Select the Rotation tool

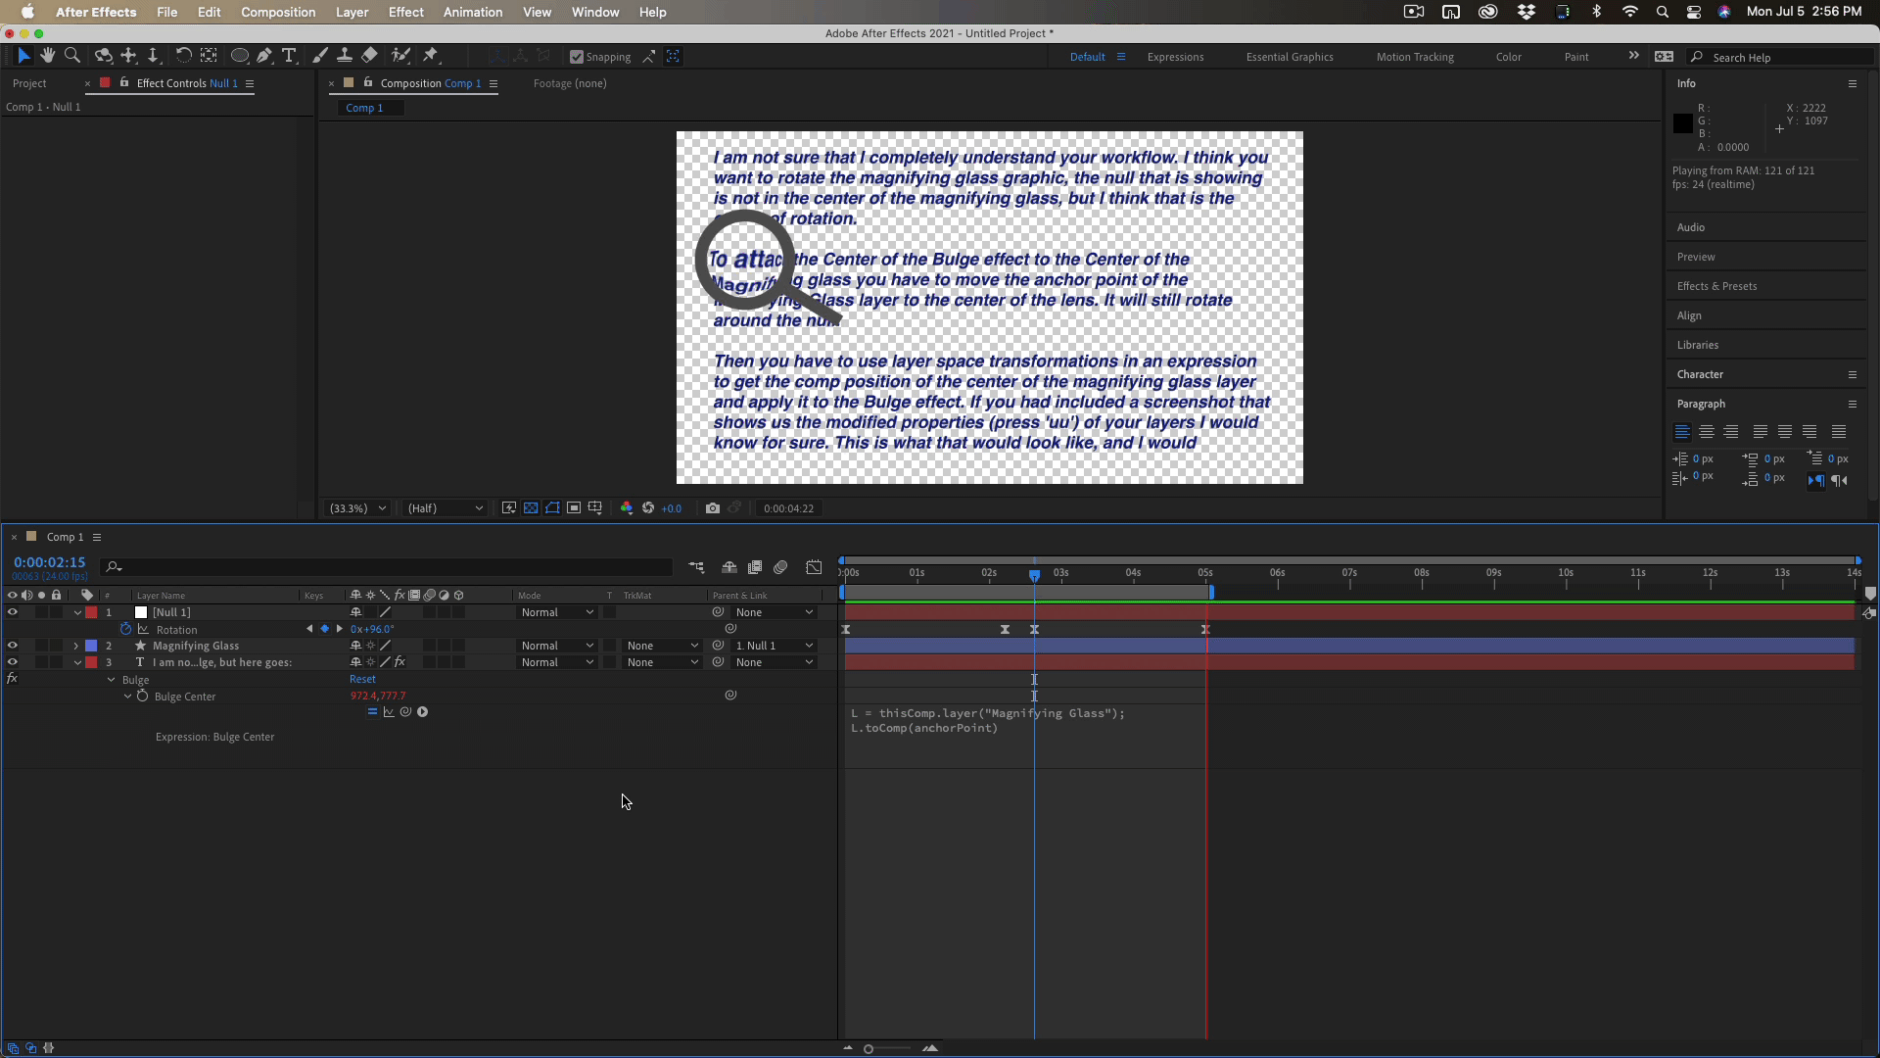point(183,56)
